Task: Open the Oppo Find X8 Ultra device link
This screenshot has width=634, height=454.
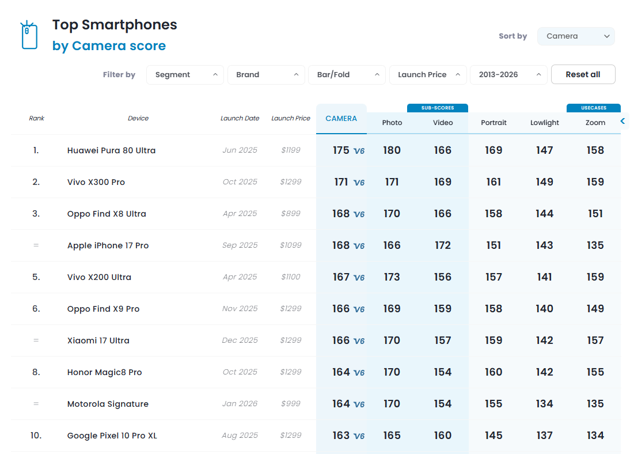Action: click(x=107, y=214)
